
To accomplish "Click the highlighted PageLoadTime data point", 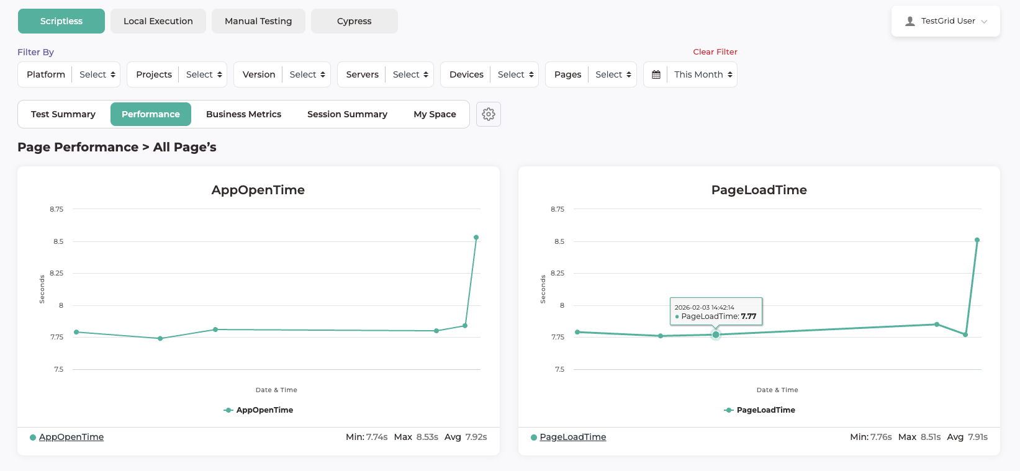I will [716, 334].
